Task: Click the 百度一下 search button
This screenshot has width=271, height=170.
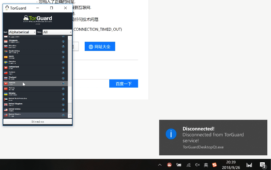Action: (x=123, y=84)
